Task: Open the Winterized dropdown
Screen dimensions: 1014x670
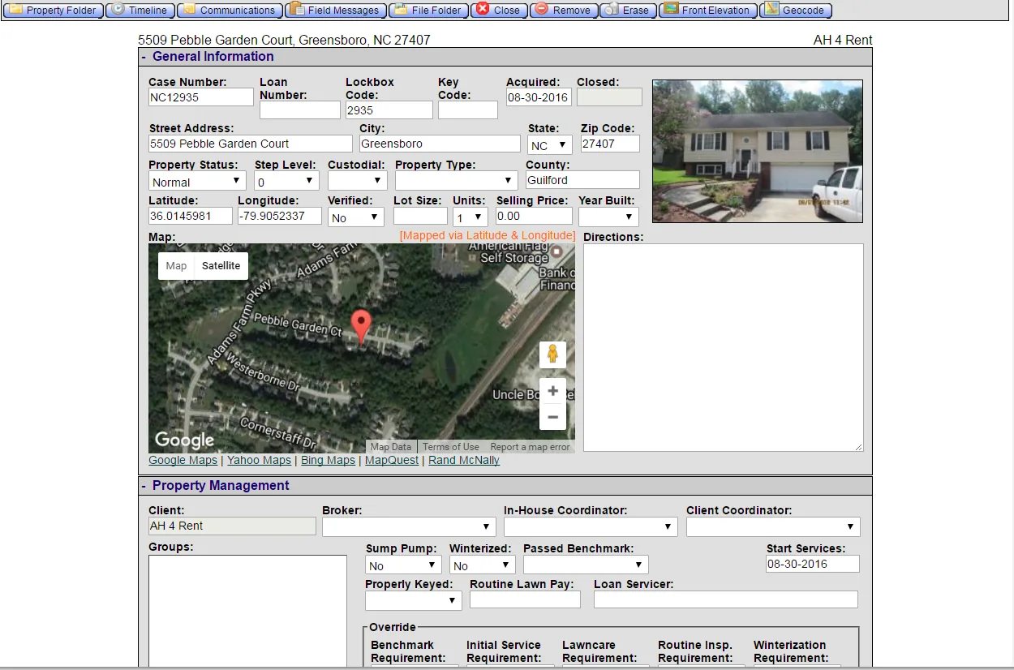Action: [x=483, y=565]
